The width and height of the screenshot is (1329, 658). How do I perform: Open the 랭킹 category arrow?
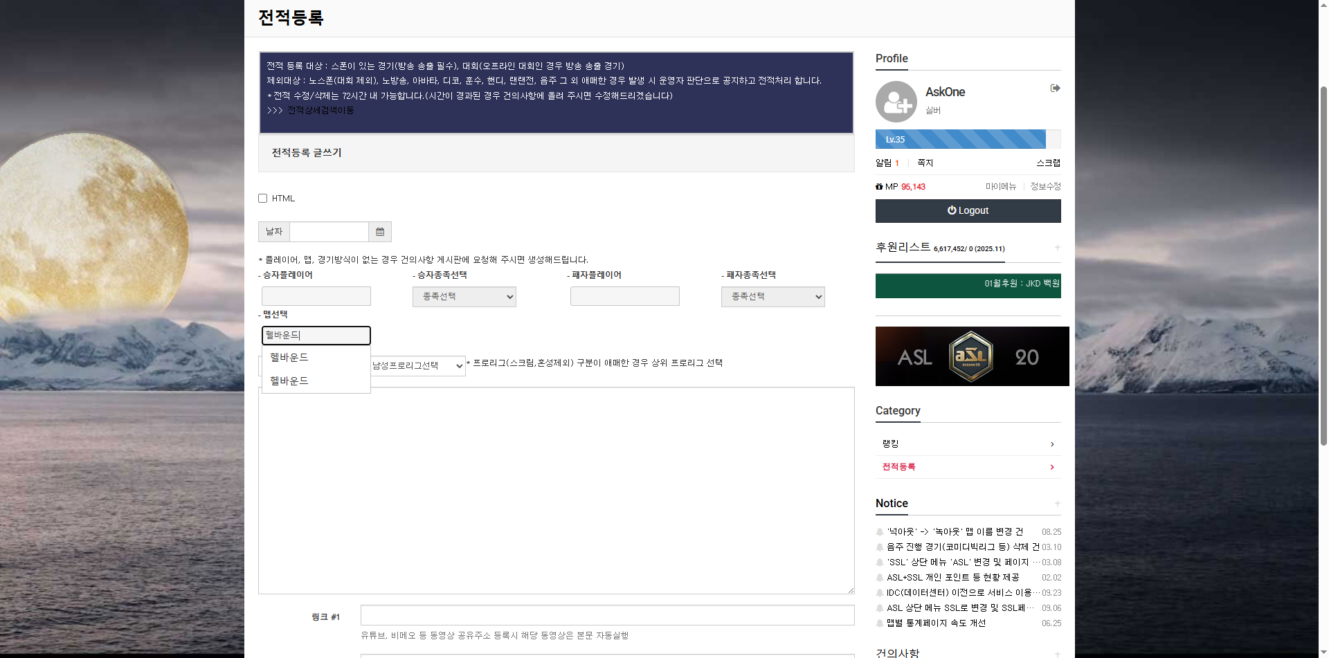pos(1052,444)
